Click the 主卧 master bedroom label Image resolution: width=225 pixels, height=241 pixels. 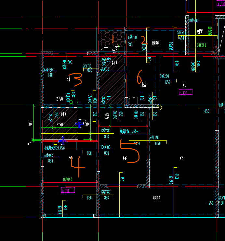tap(71, 158)
